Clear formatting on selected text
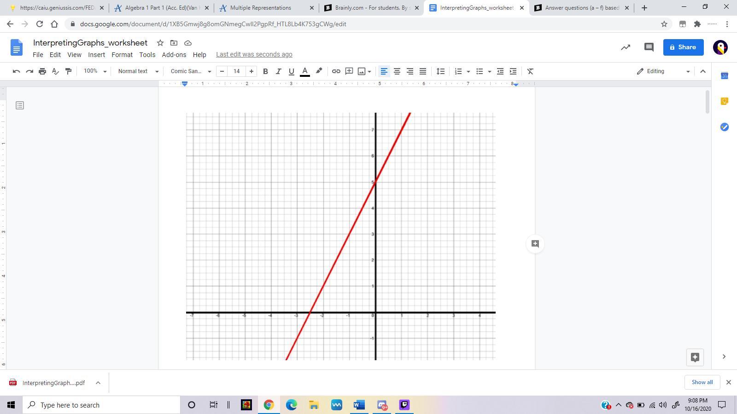Image resolution: width=737 pixels, height=414 pixels. pyautogui.click(x=530, y=71)
